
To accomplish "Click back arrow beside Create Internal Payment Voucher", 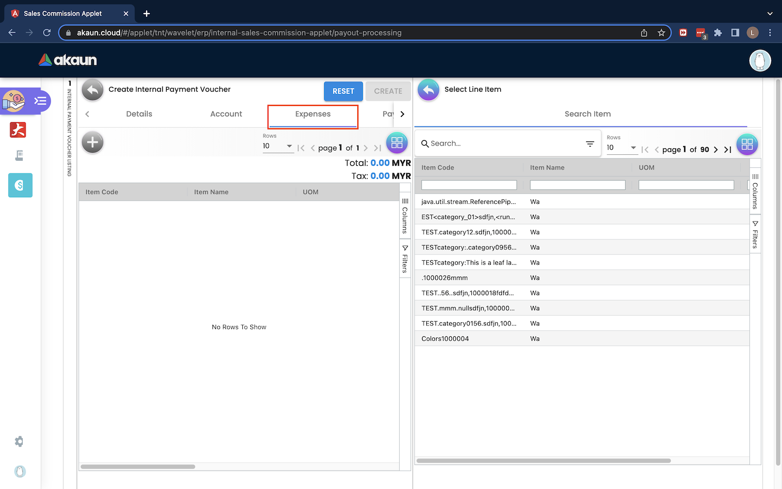I will coord(93,90).
